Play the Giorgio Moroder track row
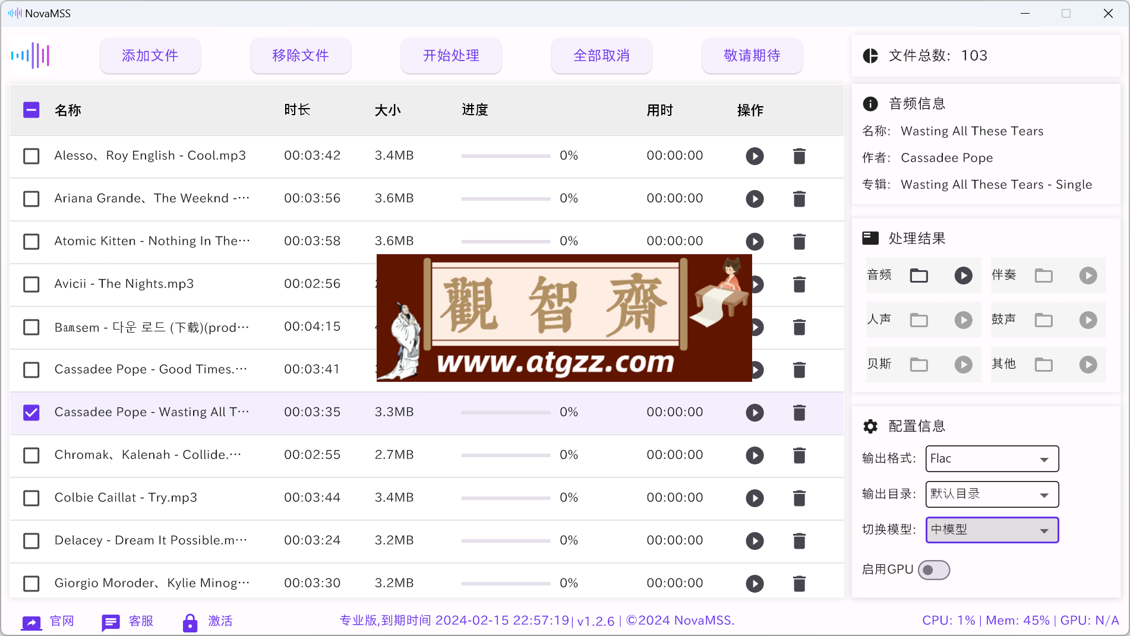 pyautogui.click(x=755, y=584)
